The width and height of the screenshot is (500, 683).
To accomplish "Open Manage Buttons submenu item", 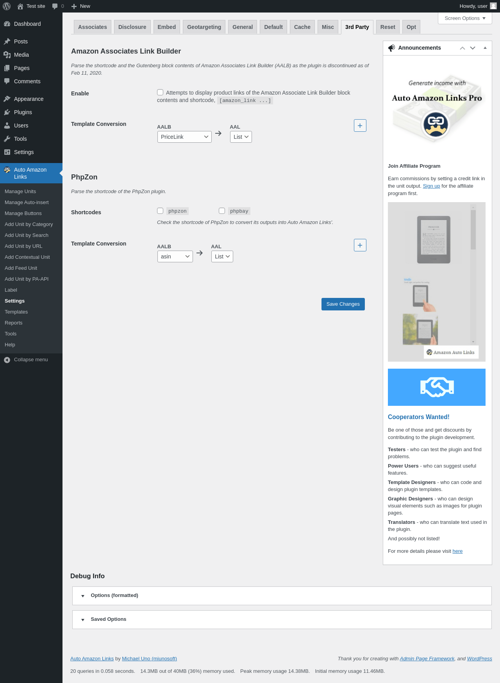I will pyautogui.click(x=31, y=213).
